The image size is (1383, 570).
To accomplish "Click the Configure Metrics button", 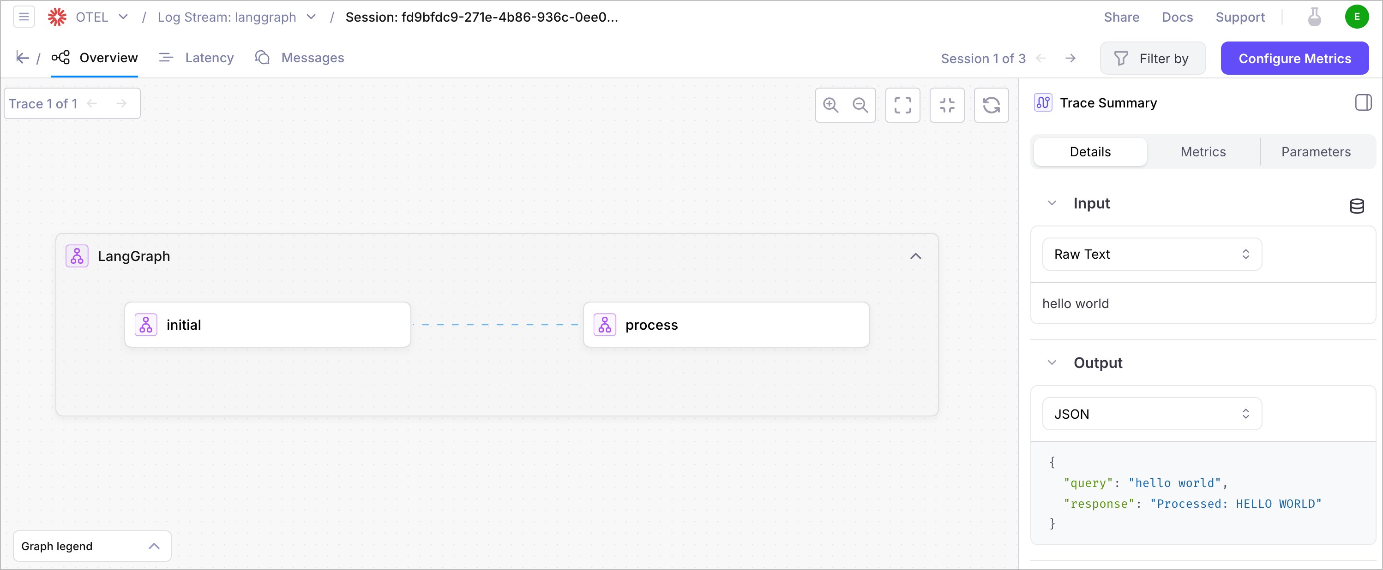I will coord(1294,59).
